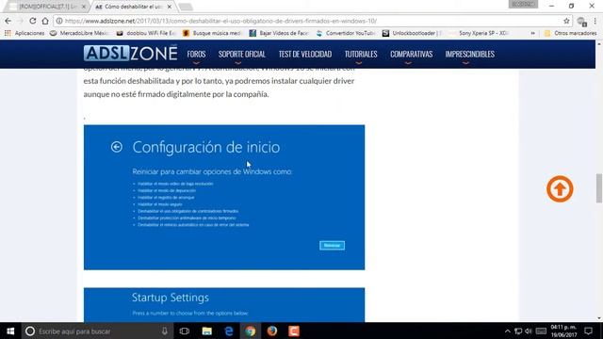Open IMPRESCINDIBLES menu
This screenshot has height=339, width=603.
(469, 55)
